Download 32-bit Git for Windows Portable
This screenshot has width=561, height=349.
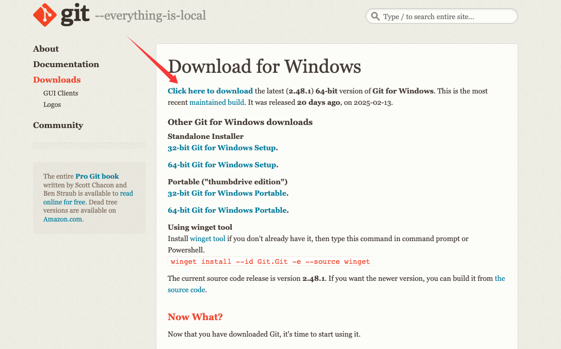[227, 193]
